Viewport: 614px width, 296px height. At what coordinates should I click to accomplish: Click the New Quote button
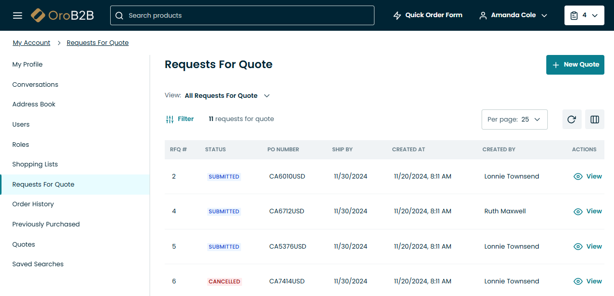click(x=575, y=65)
